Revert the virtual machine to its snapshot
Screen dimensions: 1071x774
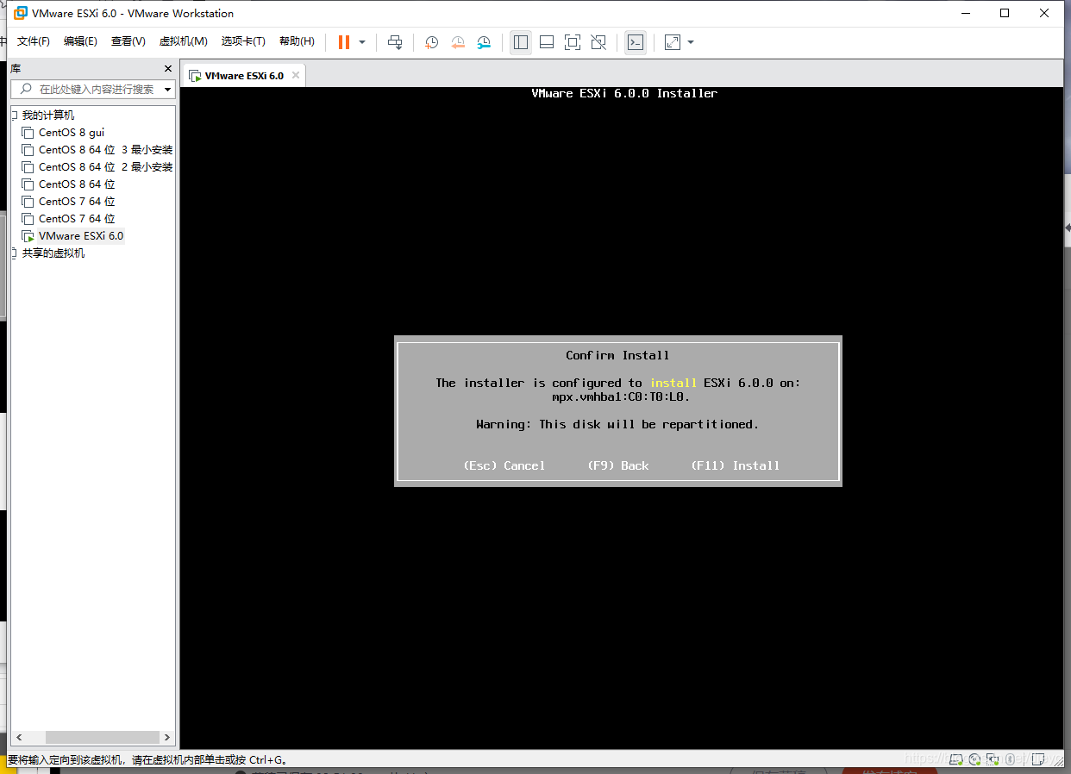[458, 41]
